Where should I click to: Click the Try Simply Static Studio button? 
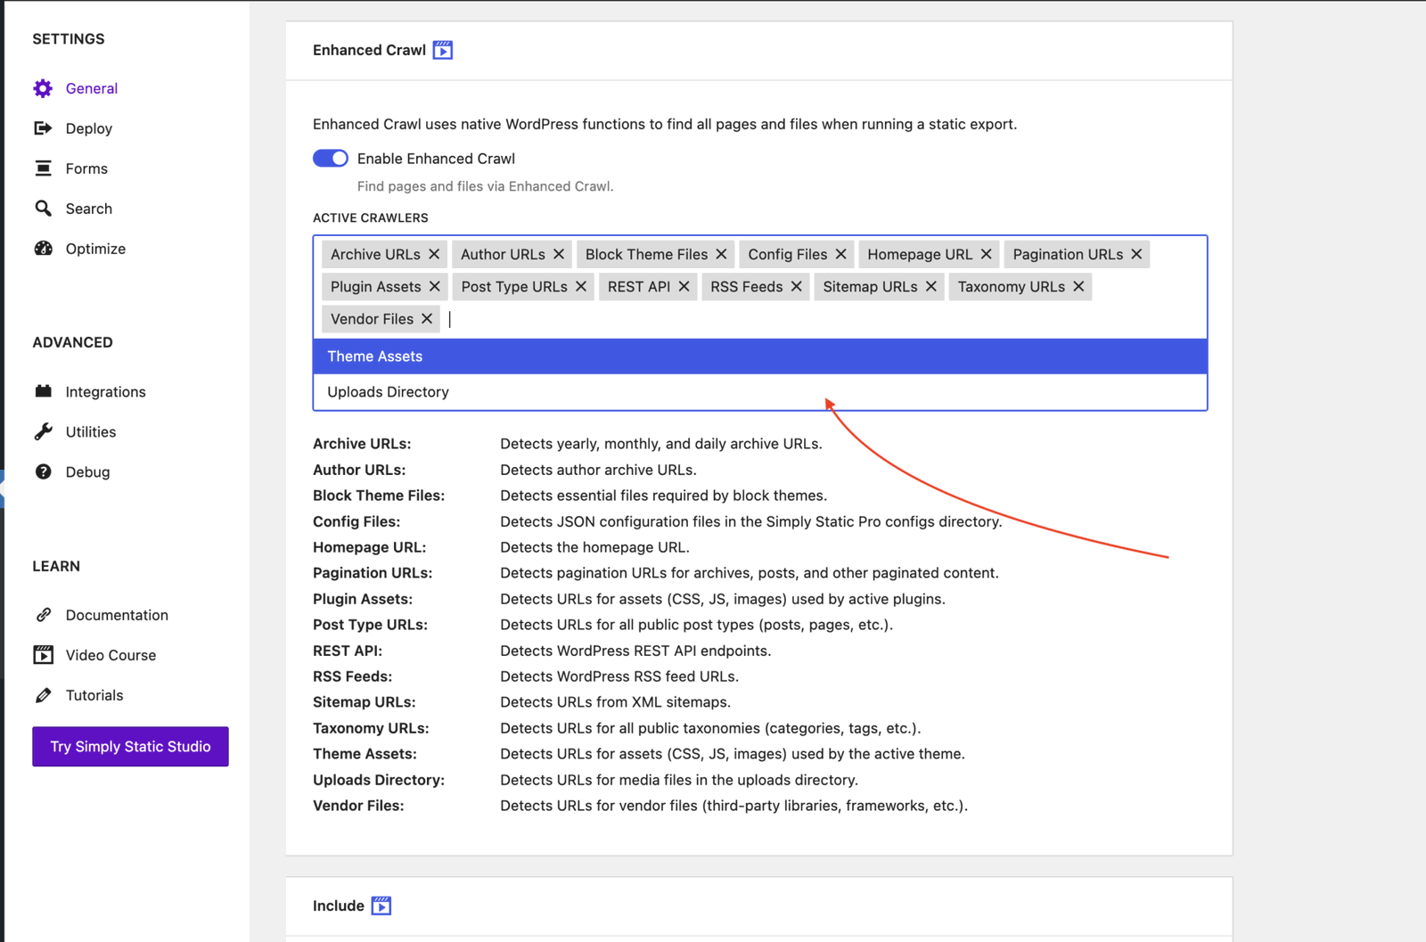pos(130,747)
